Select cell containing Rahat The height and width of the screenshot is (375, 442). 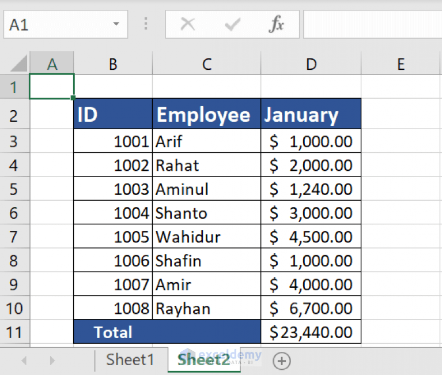click(x=207, y=165)
